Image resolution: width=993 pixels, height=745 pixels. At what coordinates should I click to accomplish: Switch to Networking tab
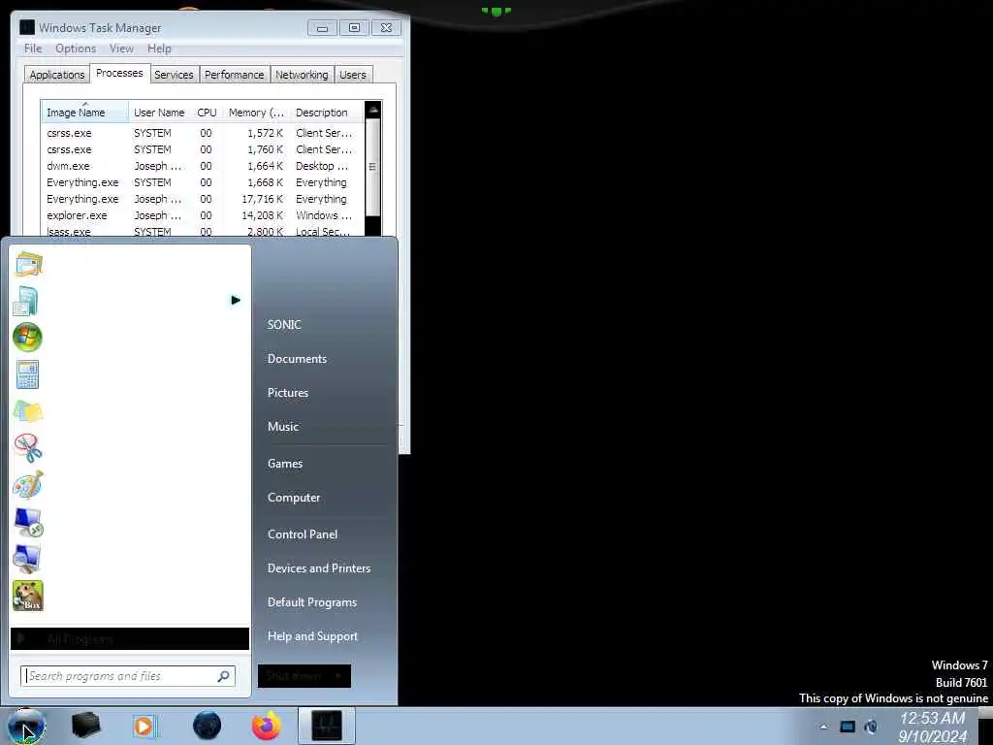(303, 75)
